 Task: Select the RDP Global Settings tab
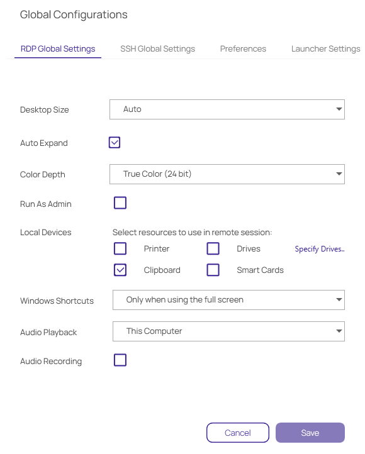[x=58, y=48]
